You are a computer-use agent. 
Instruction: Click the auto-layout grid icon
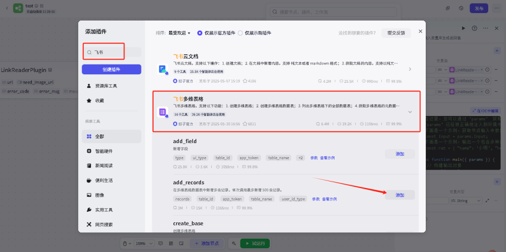pos(171,243)
